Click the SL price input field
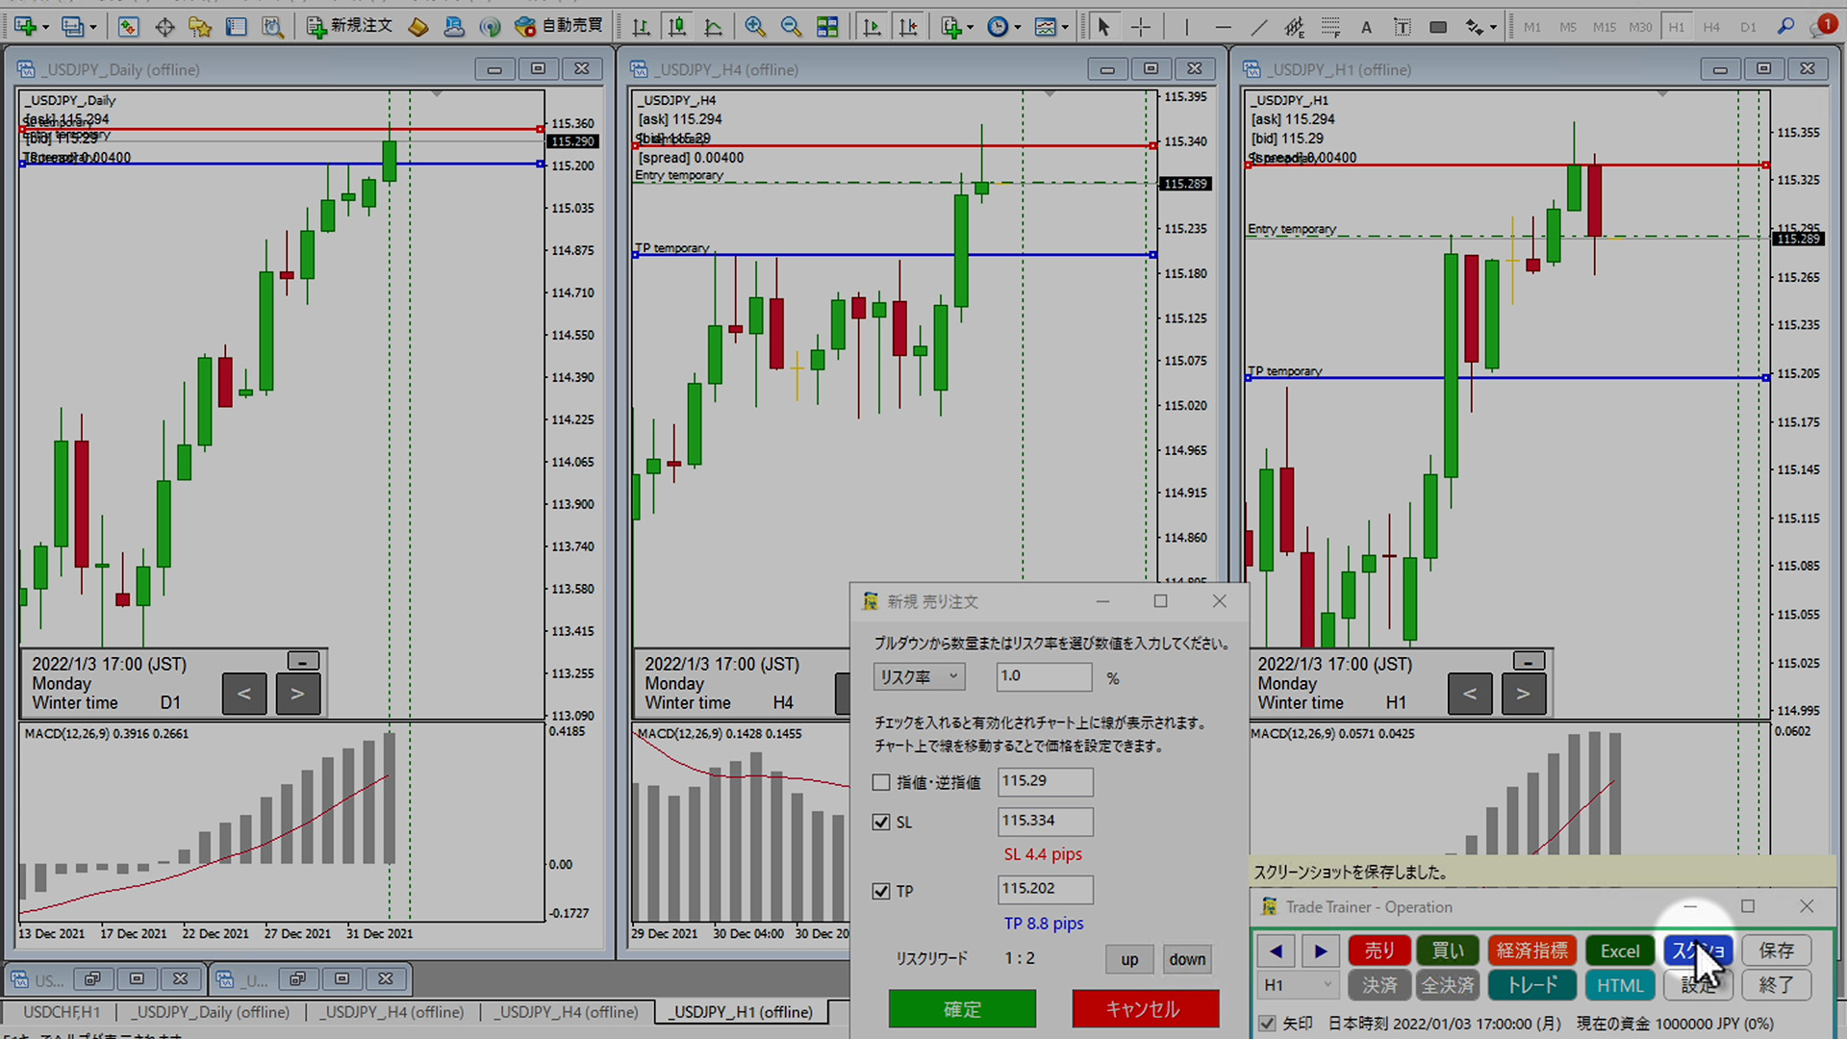The height and width of the screenshot is (1039, 1847). coord(1045,821)
